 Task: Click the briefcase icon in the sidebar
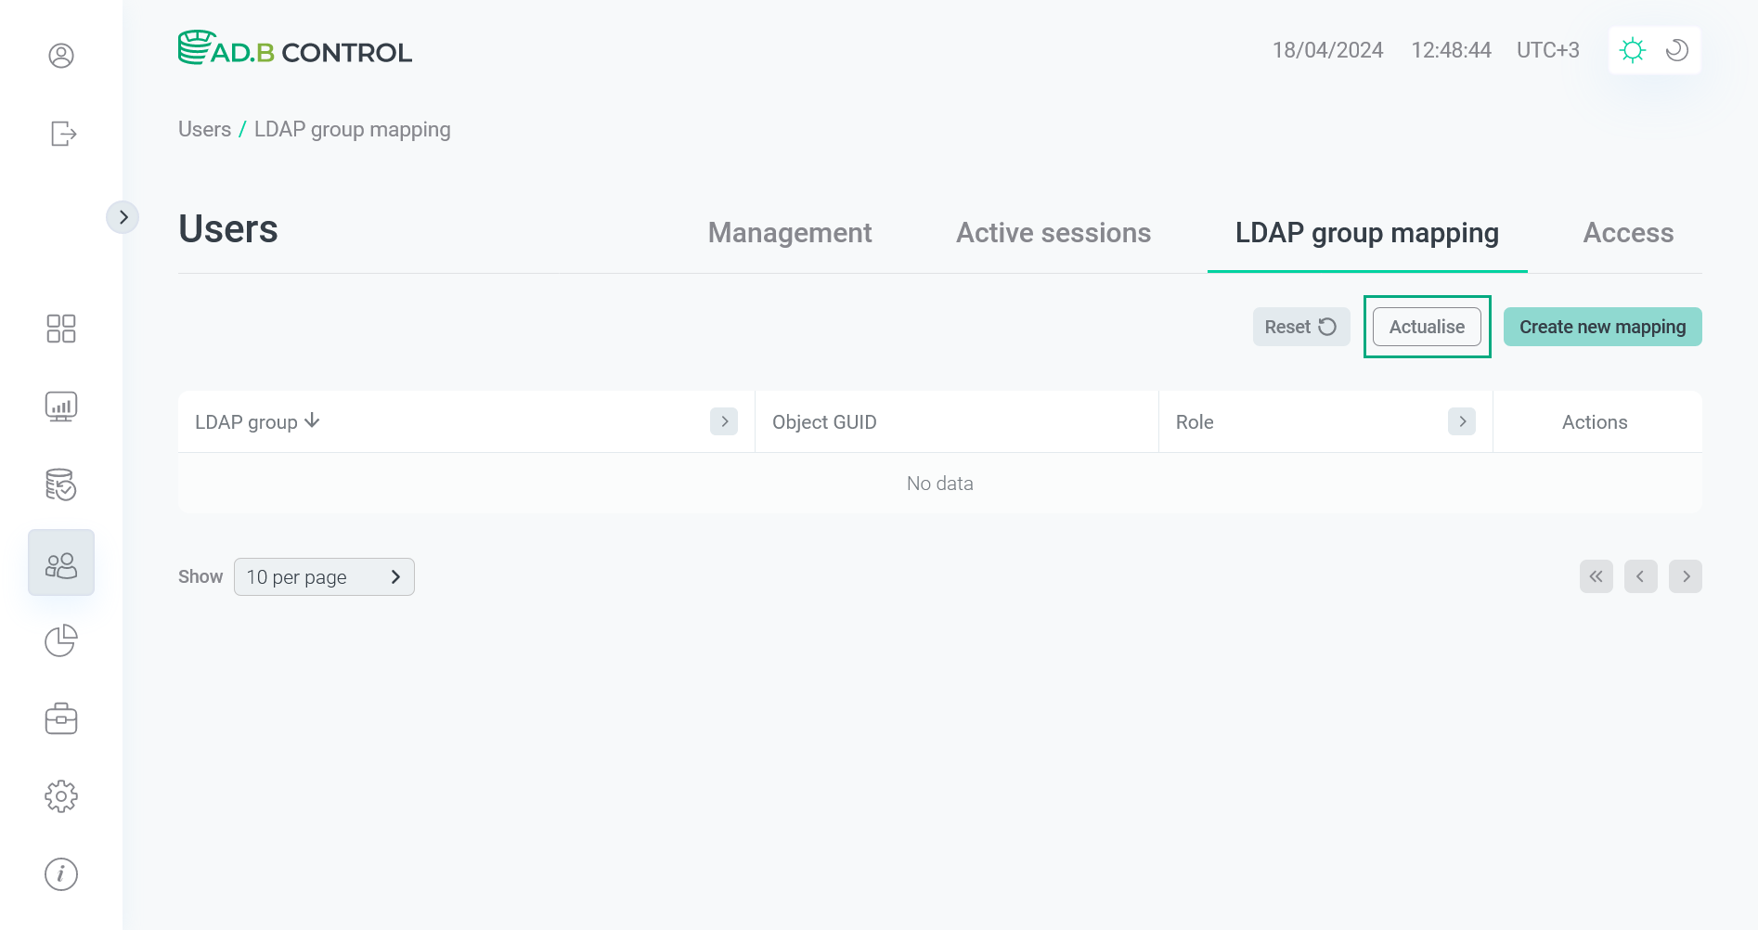coord(61,717)
